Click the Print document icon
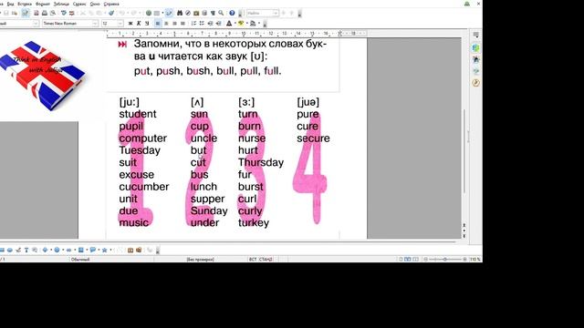Viewport: 584px width, 328px height. 45,13
